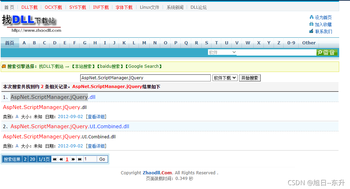Open 系统新闻 in top navigation
The height and width of the screenshot is (189, 350).
click(175, 7)
